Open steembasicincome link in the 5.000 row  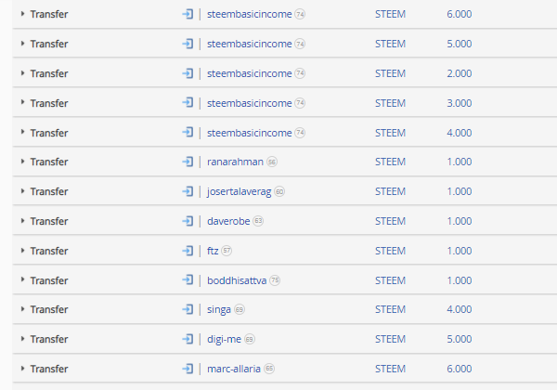tap(250, 44)
